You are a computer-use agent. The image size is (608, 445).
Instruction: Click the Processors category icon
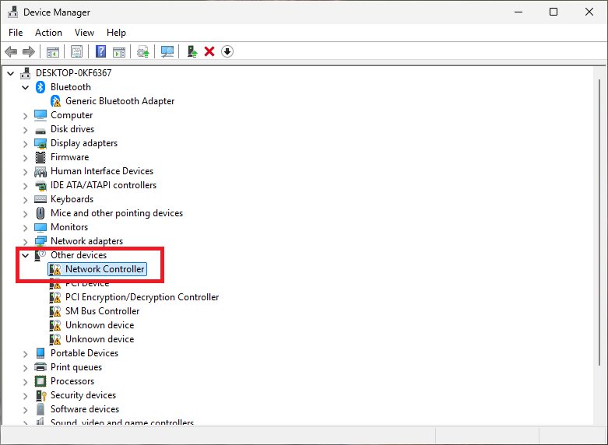click(40, 381)
